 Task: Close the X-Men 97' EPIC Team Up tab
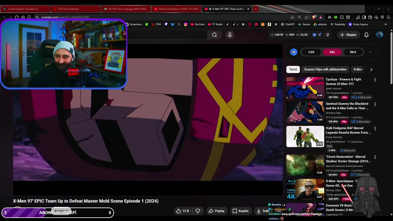pos(248,9)
